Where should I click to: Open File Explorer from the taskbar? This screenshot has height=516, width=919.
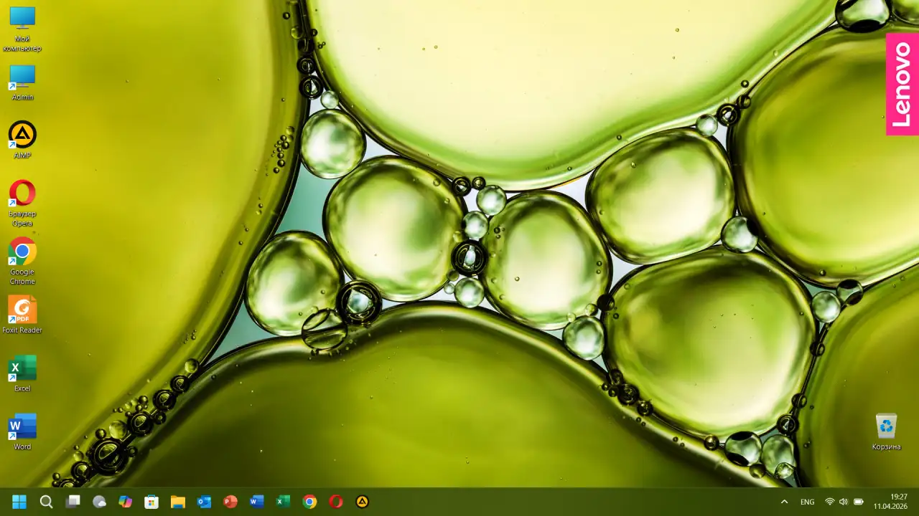coord(178,502)
